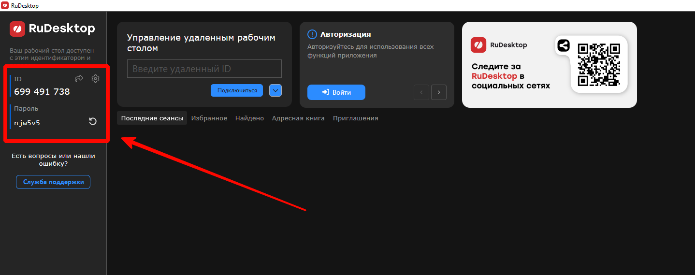Open Служба поддержки support button
Viewport: 695px width, 275px height.
(53, 182)
